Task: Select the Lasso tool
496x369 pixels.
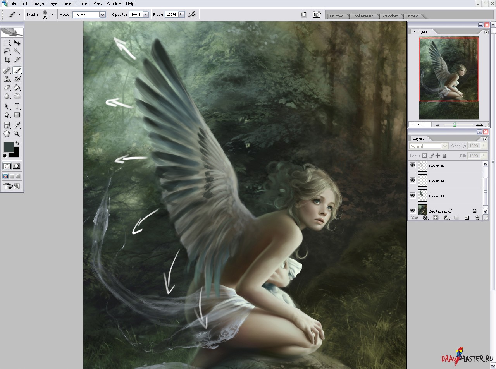Action: 7,51
